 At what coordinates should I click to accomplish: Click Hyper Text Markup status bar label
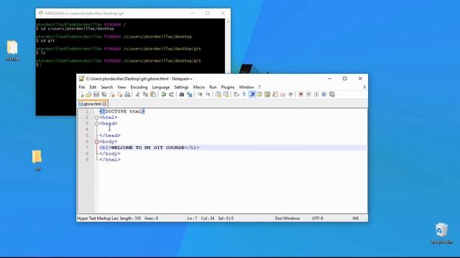pyautogui.click(x=98, y=219)
